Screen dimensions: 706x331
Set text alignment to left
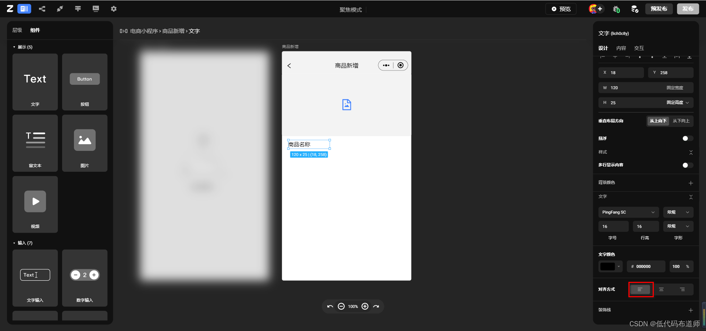coord(640,290)
